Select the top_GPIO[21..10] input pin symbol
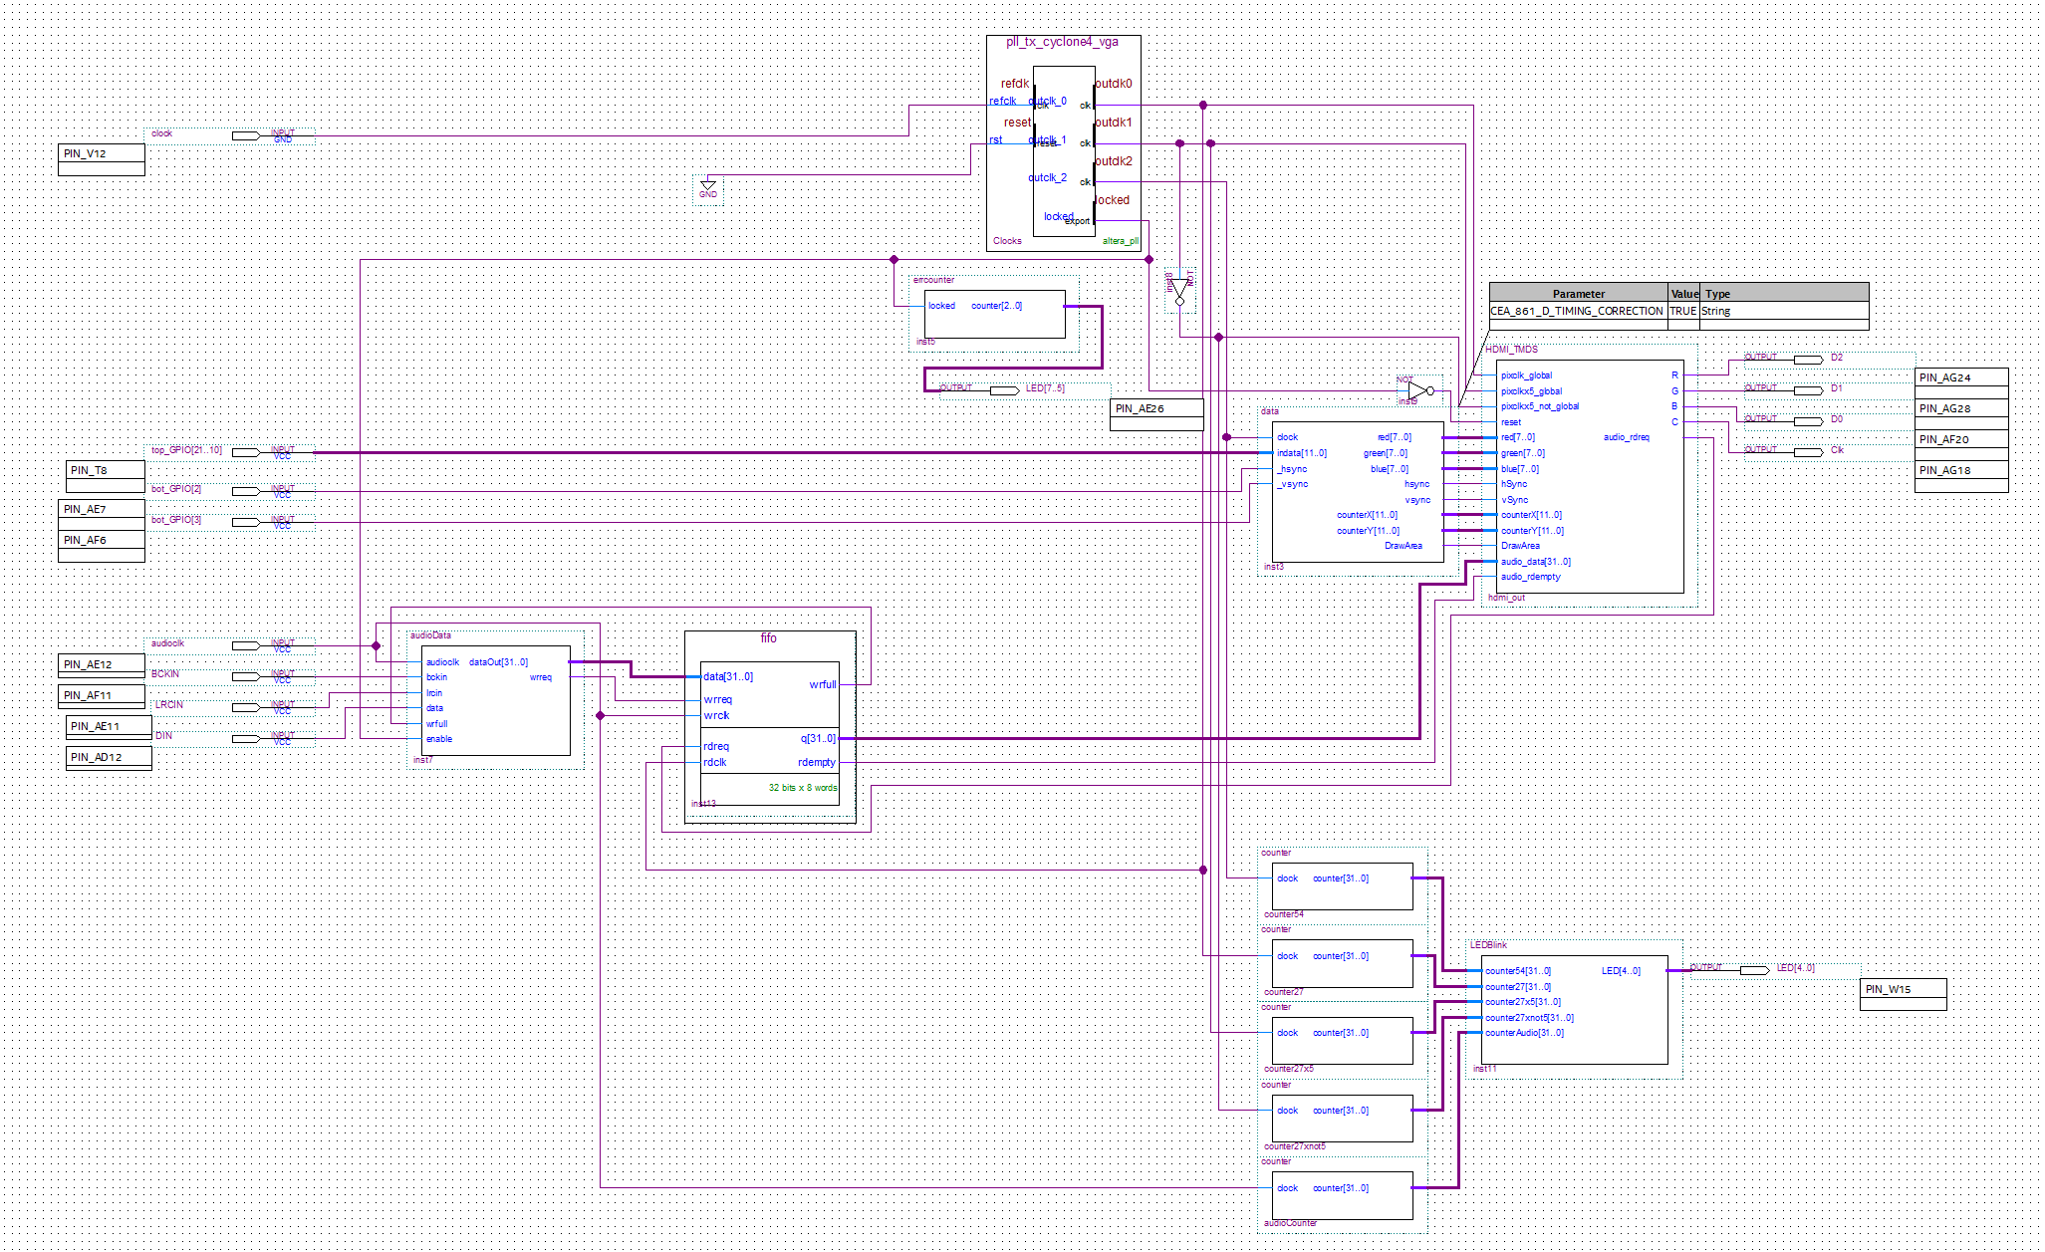Viewport: 2045px width, 1252px height. [246, 452]
